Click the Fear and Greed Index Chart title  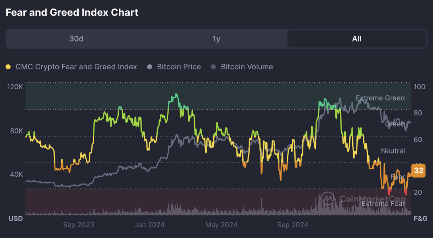[72, 12]
